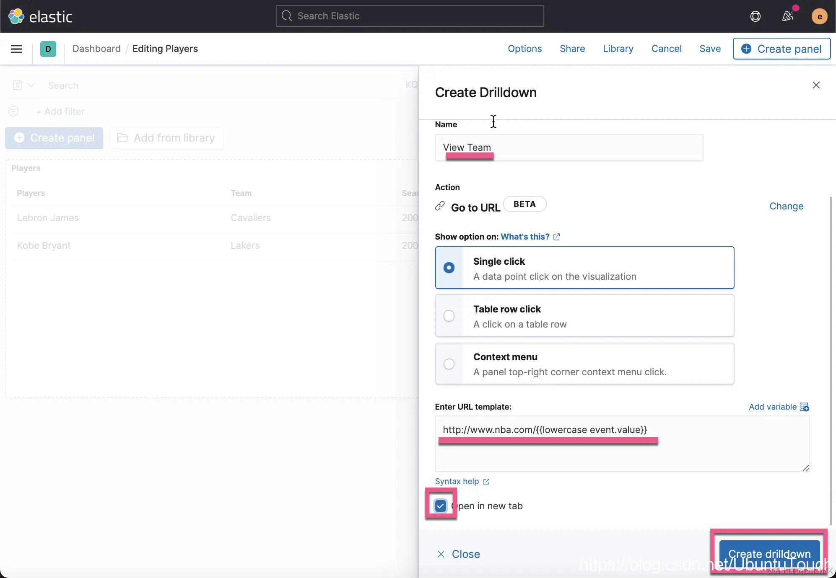Click the Create drilldown button
Image resolution: width=836 pixels, height=578 pixels.
coord(769,554)
